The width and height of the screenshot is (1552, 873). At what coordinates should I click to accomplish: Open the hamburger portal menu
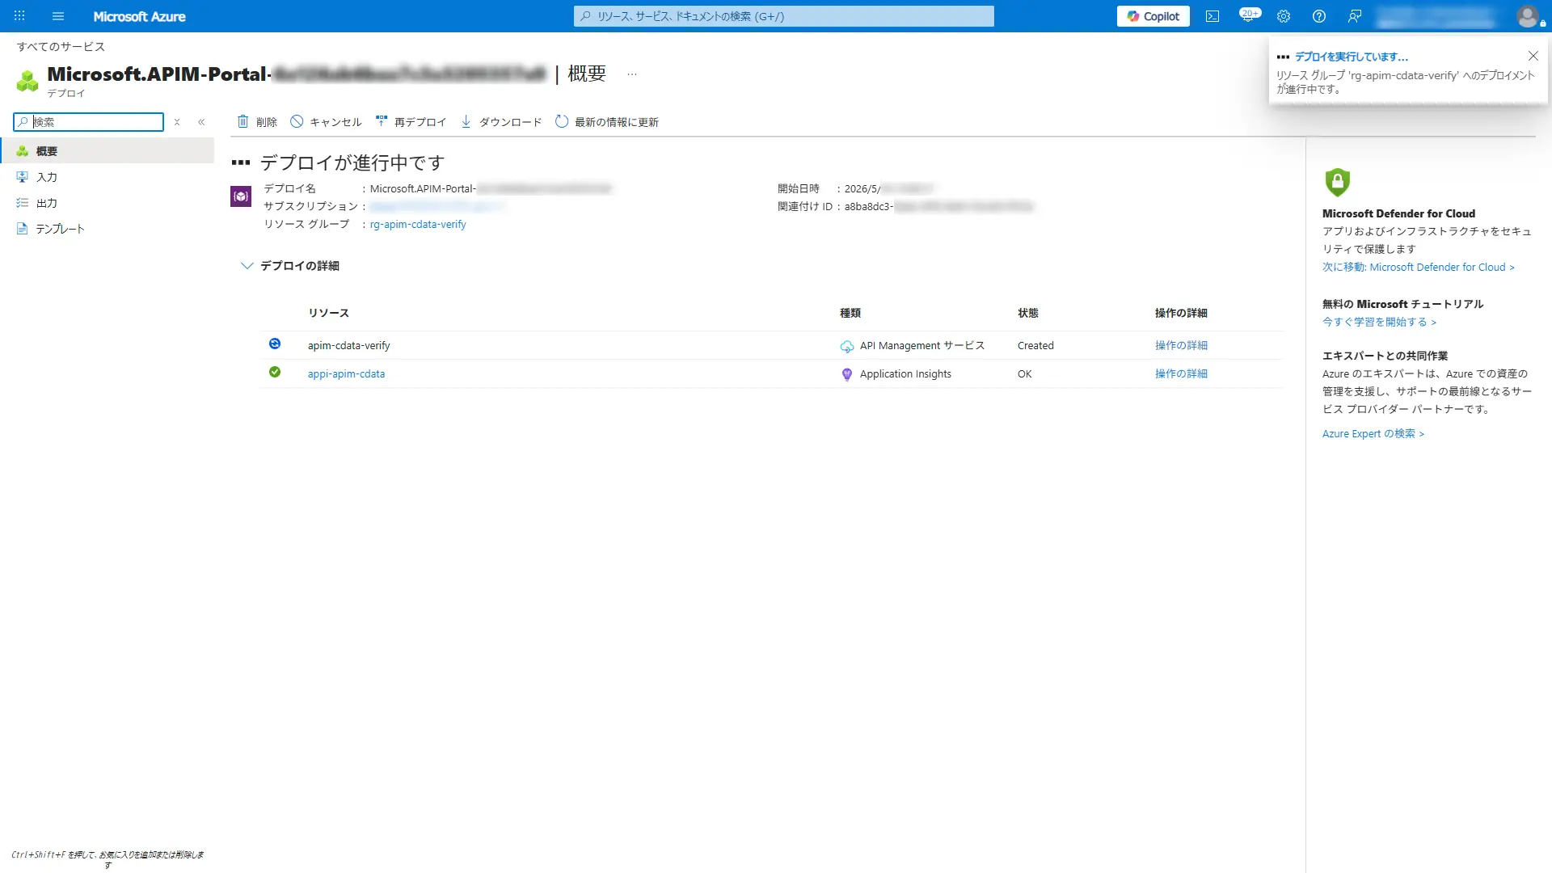[57, 16]
